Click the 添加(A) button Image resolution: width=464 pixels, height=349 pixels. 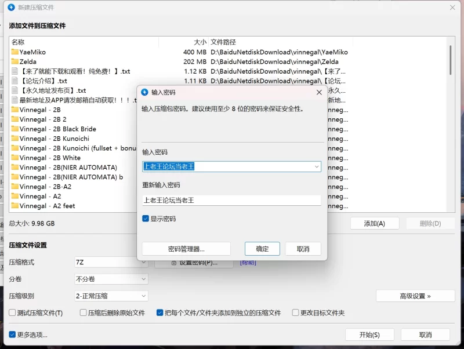coord(375,223)
